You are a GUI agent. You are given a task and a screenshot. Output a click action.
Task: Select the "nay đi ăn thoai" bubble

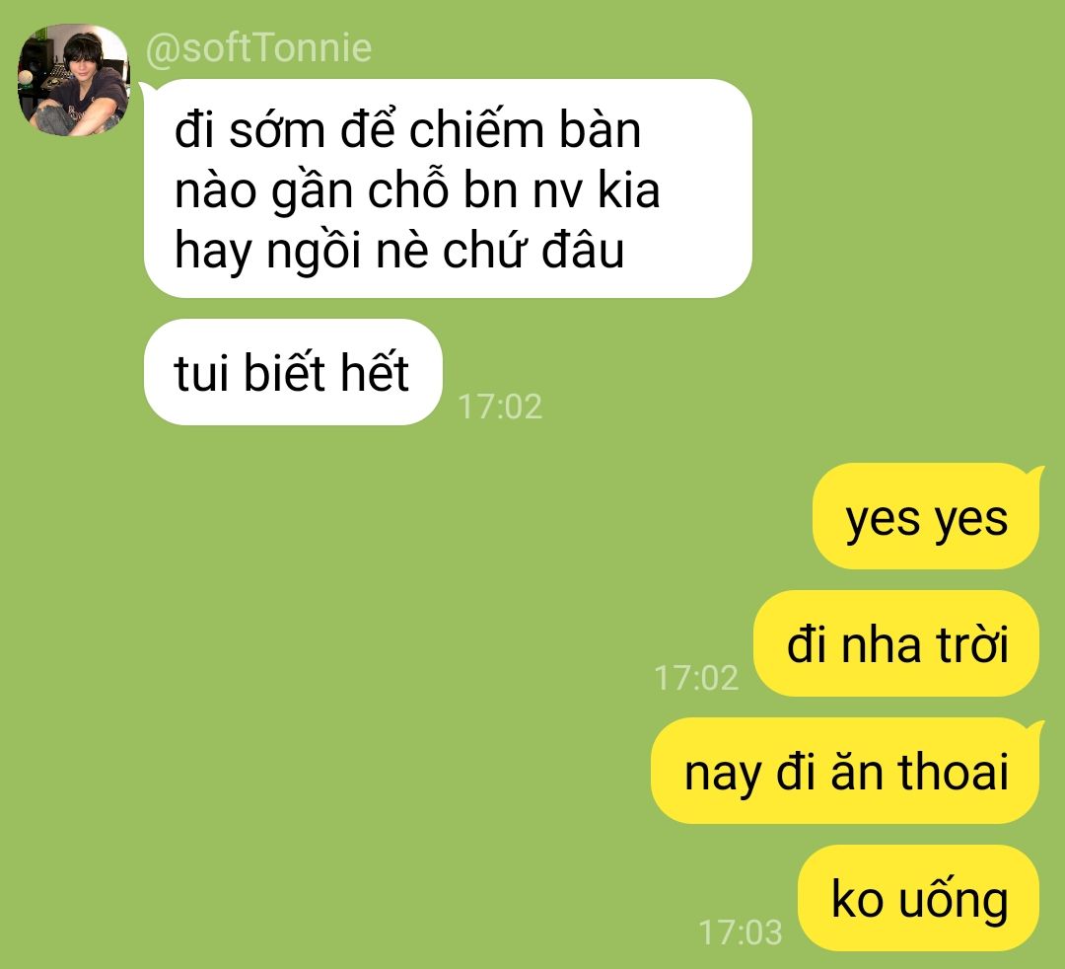tap(846, 771)
